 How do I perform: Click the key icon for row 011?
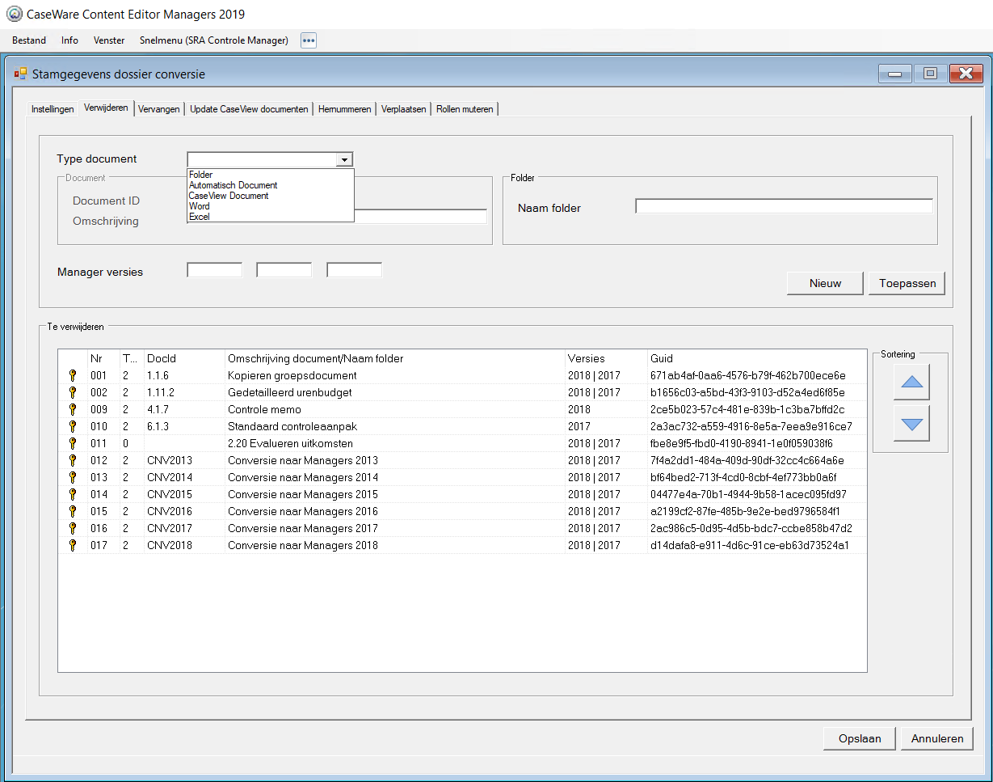[72, 443]
